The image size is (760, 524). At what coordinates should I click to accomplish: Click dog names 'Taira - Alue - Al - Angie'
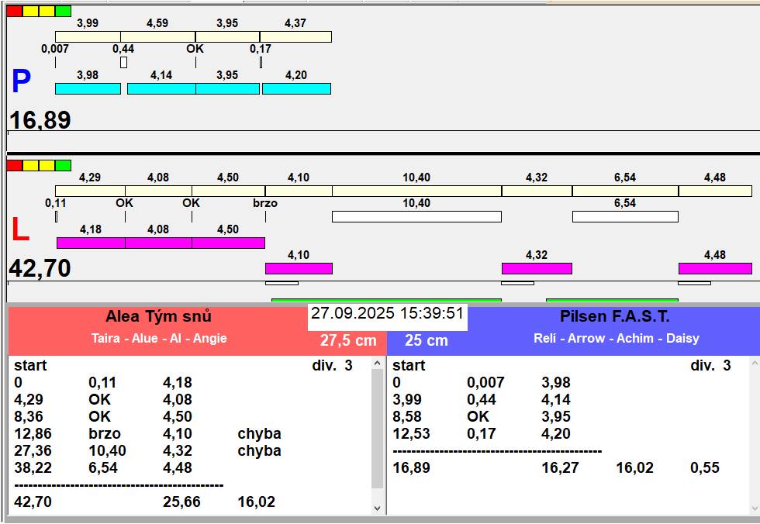(159, 338)
